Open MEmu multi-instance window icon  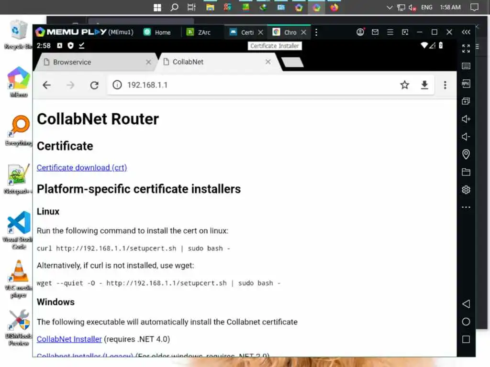(x=466, y=101)
